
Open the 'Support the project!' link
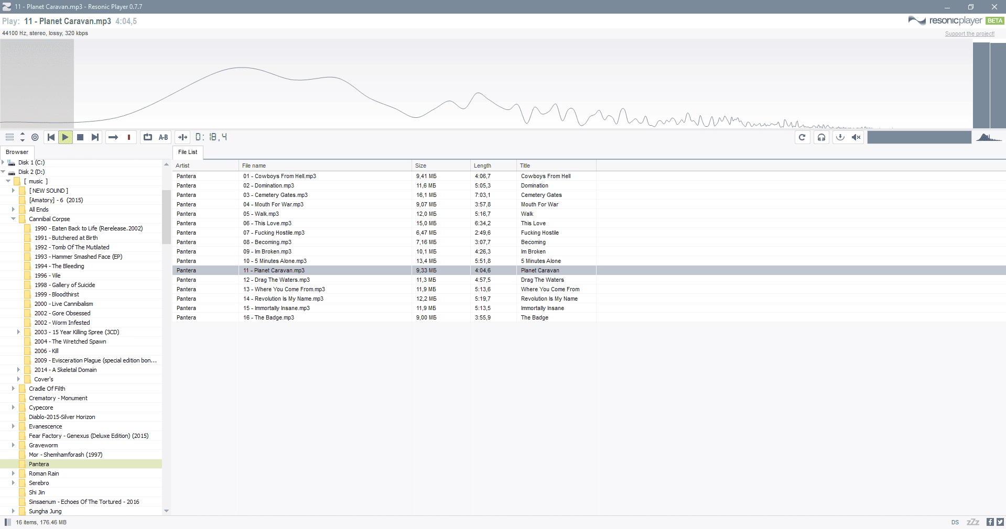tap(970, 34)
